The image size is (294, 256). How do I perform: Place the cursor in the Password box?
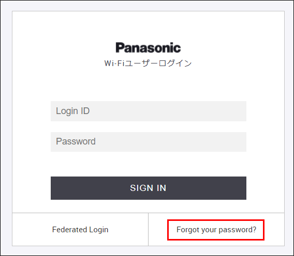[x=149, y=142]
